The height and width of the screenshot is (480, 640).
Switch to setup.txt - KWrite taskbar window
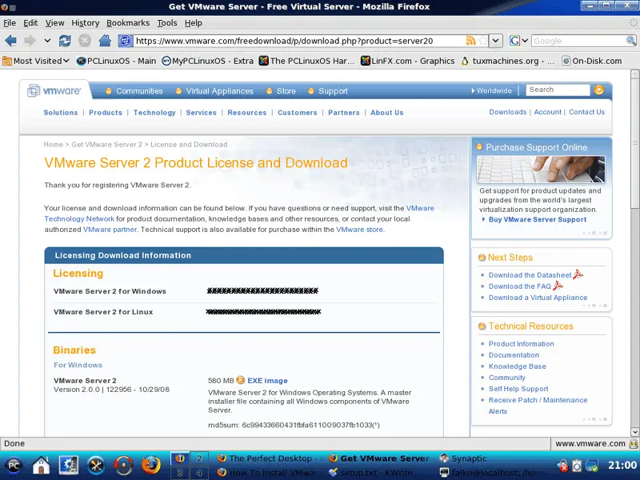tap(370, 473)
